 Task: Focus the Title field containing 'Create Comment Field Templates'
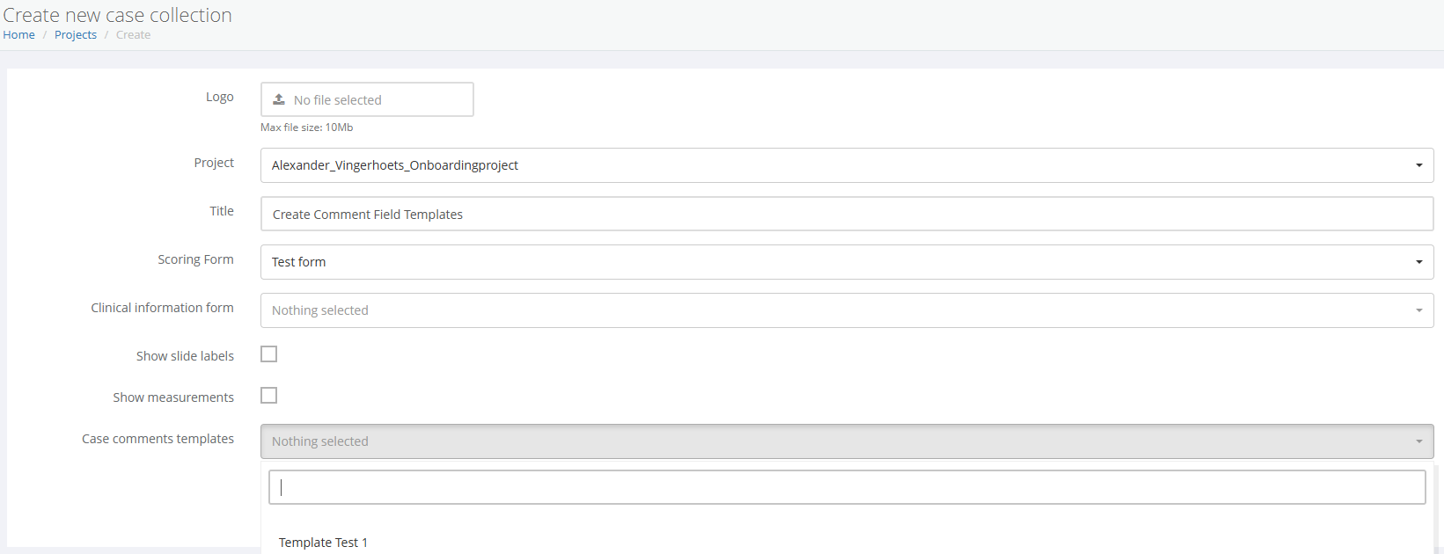coord(847,214)
